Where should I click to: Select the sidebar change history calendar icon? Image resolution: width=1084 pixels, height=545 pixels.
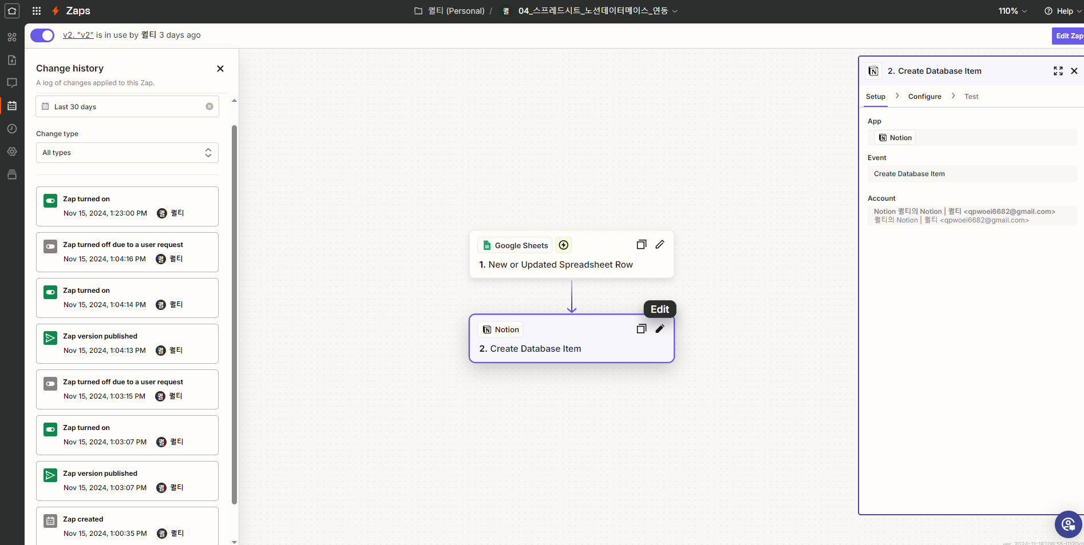(12, 106)
